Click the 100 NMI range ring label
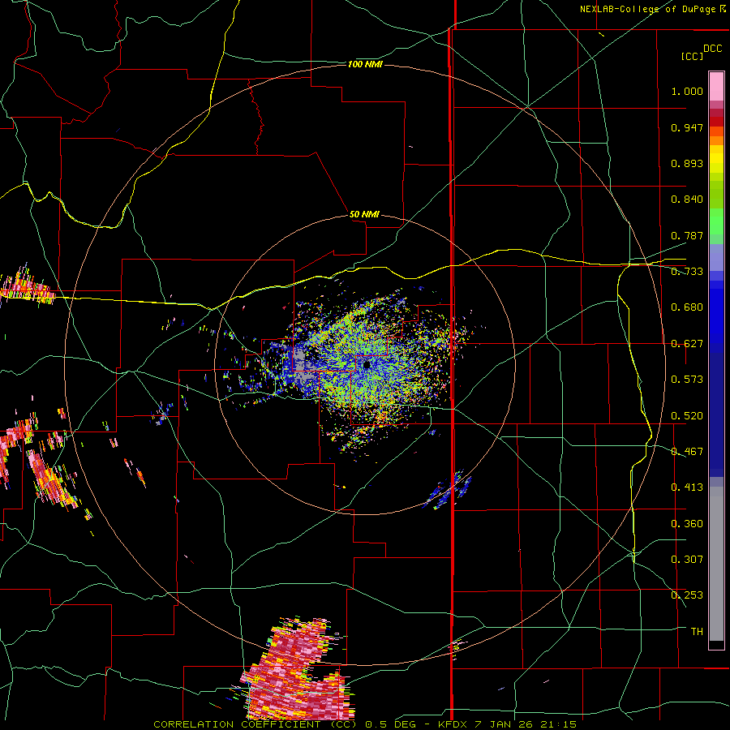This screenshot has width=730, height=730. click(x=365, y=64)
